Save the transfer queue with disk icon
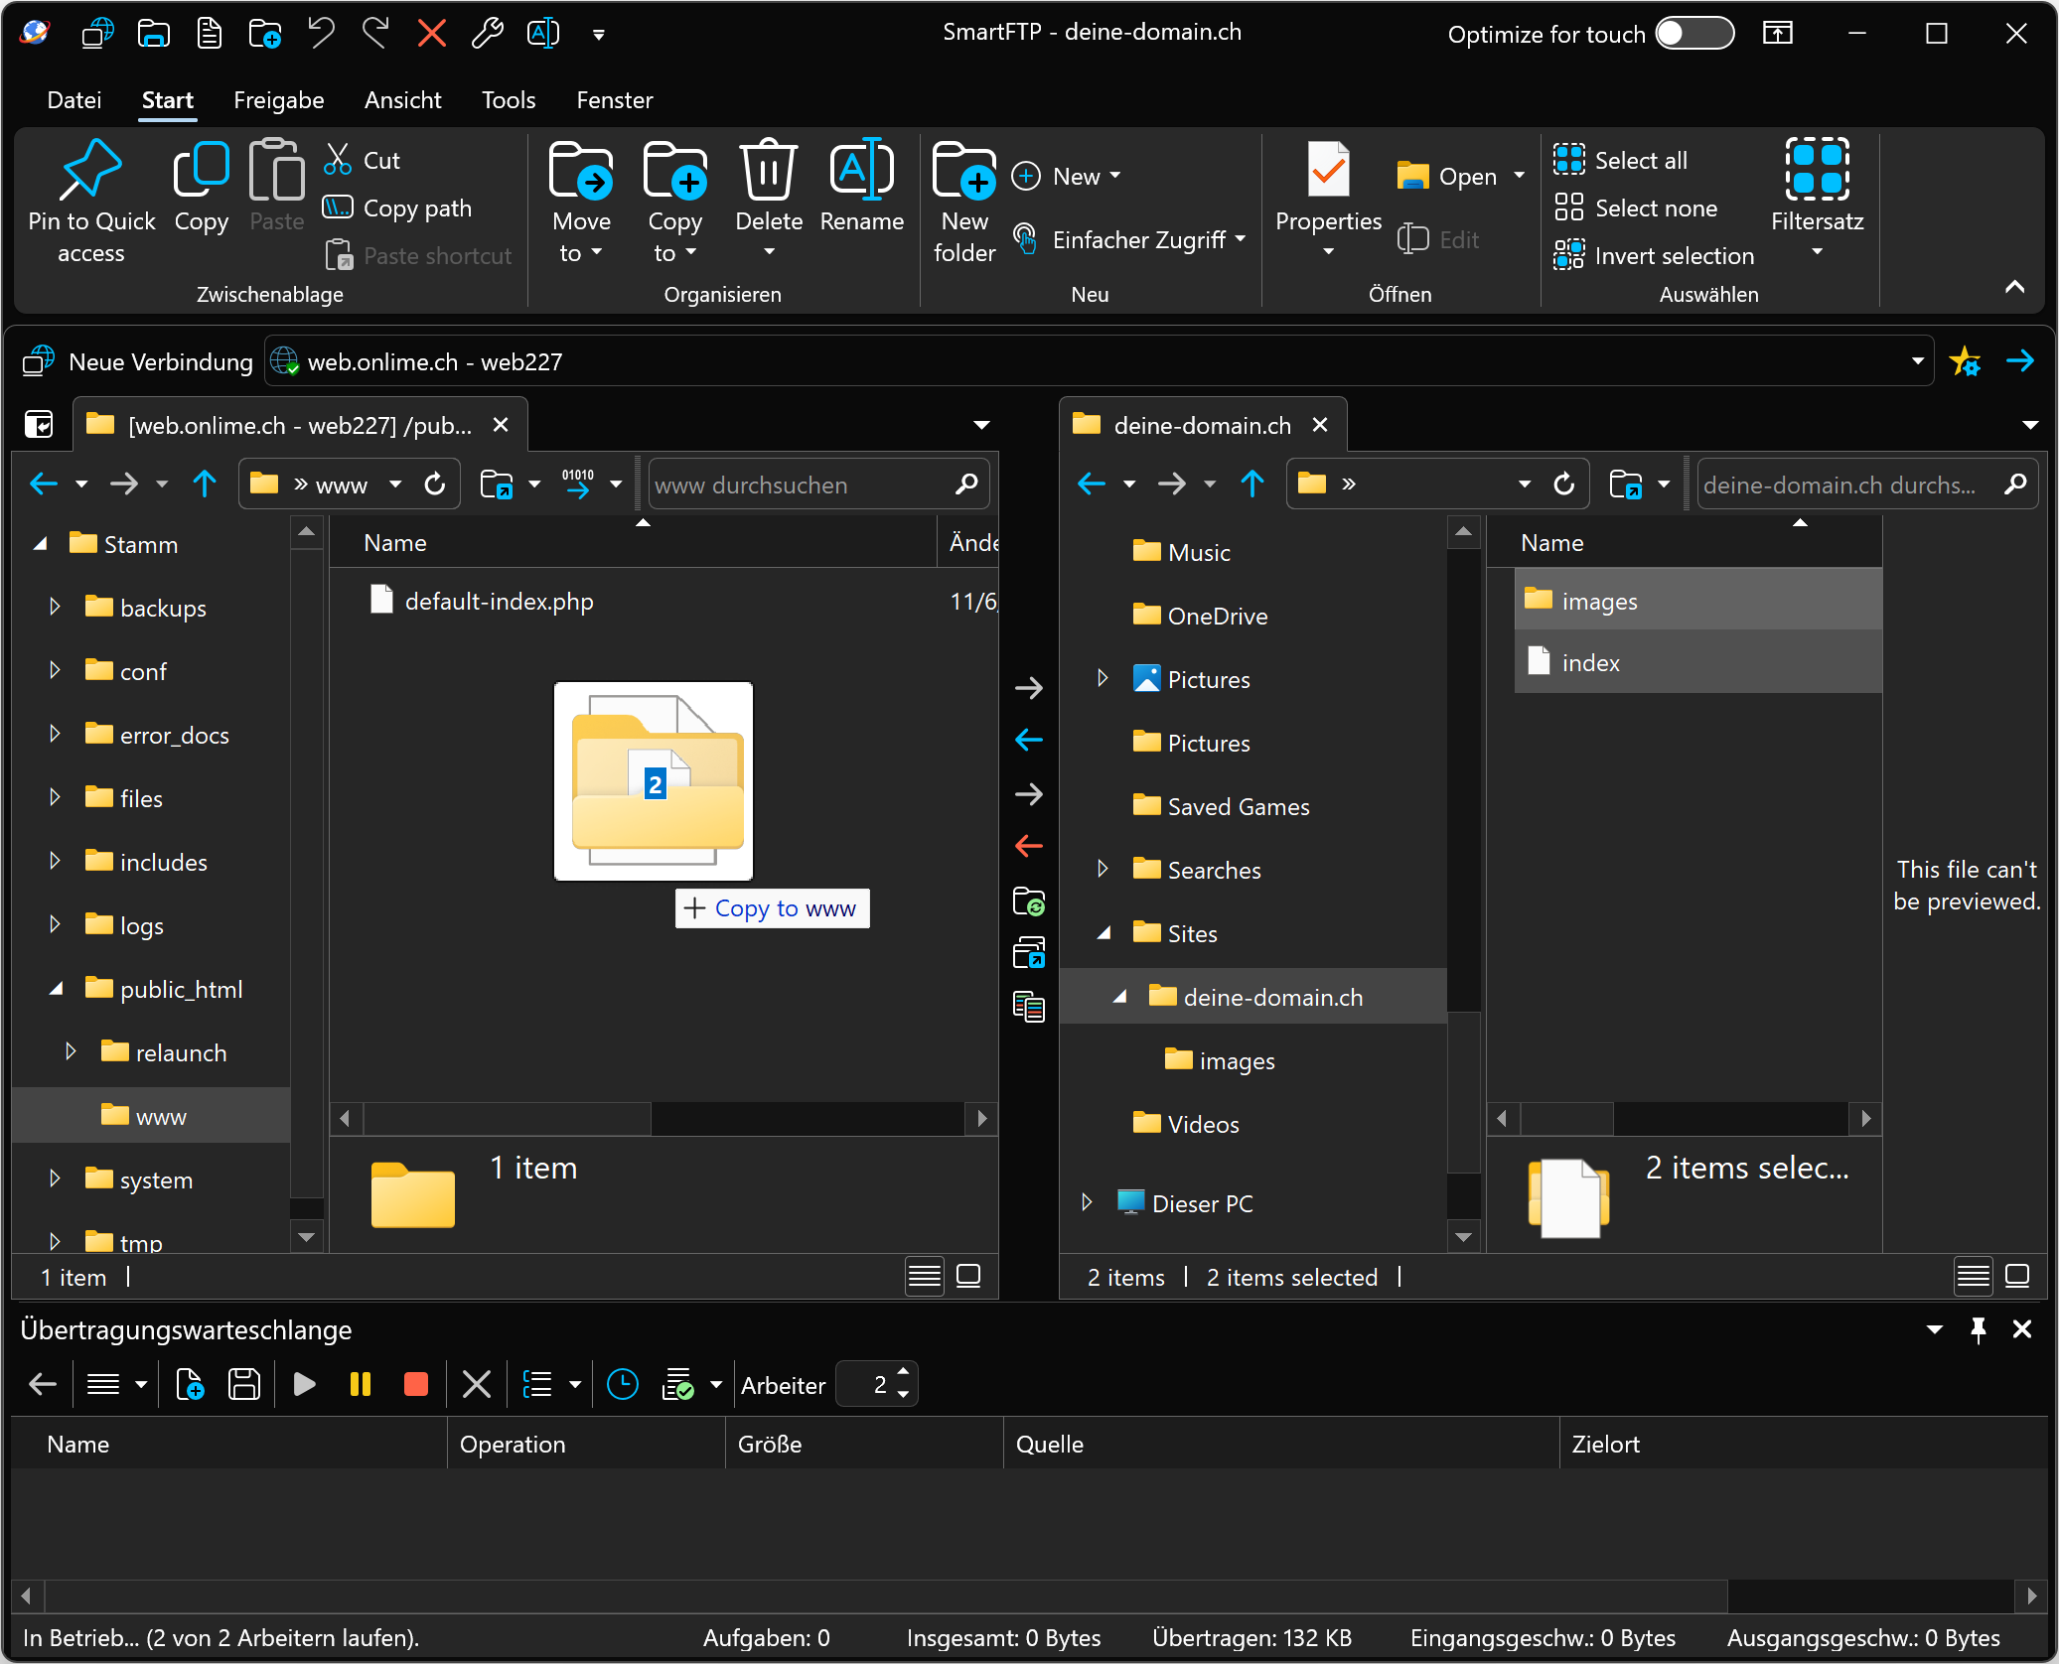2059x1664 pixels. pos(243,1384)
